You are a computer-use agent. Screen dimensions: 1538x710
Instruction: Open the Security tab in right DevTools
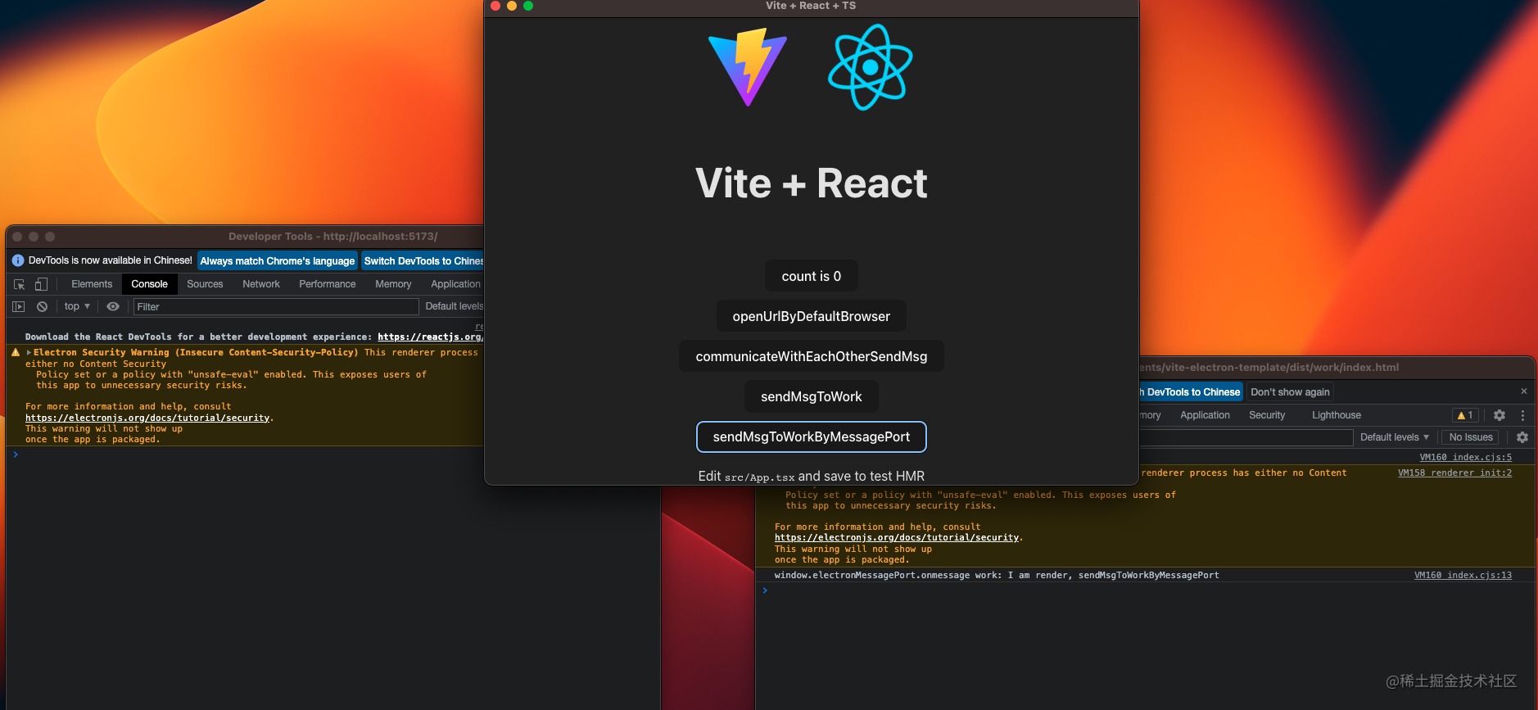point(1267,415)
